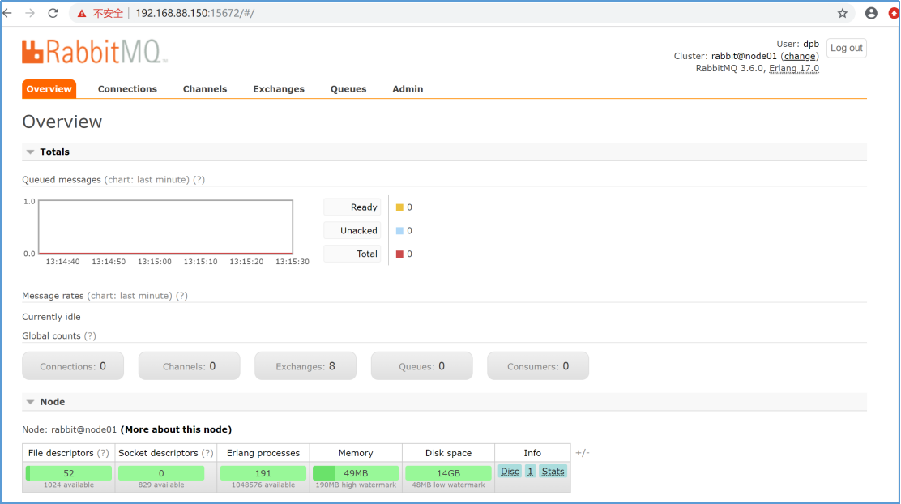Image resolution: width=901 pixels, height=504 pixels.
Task: Click the Log out button
Action: point(847,48)
